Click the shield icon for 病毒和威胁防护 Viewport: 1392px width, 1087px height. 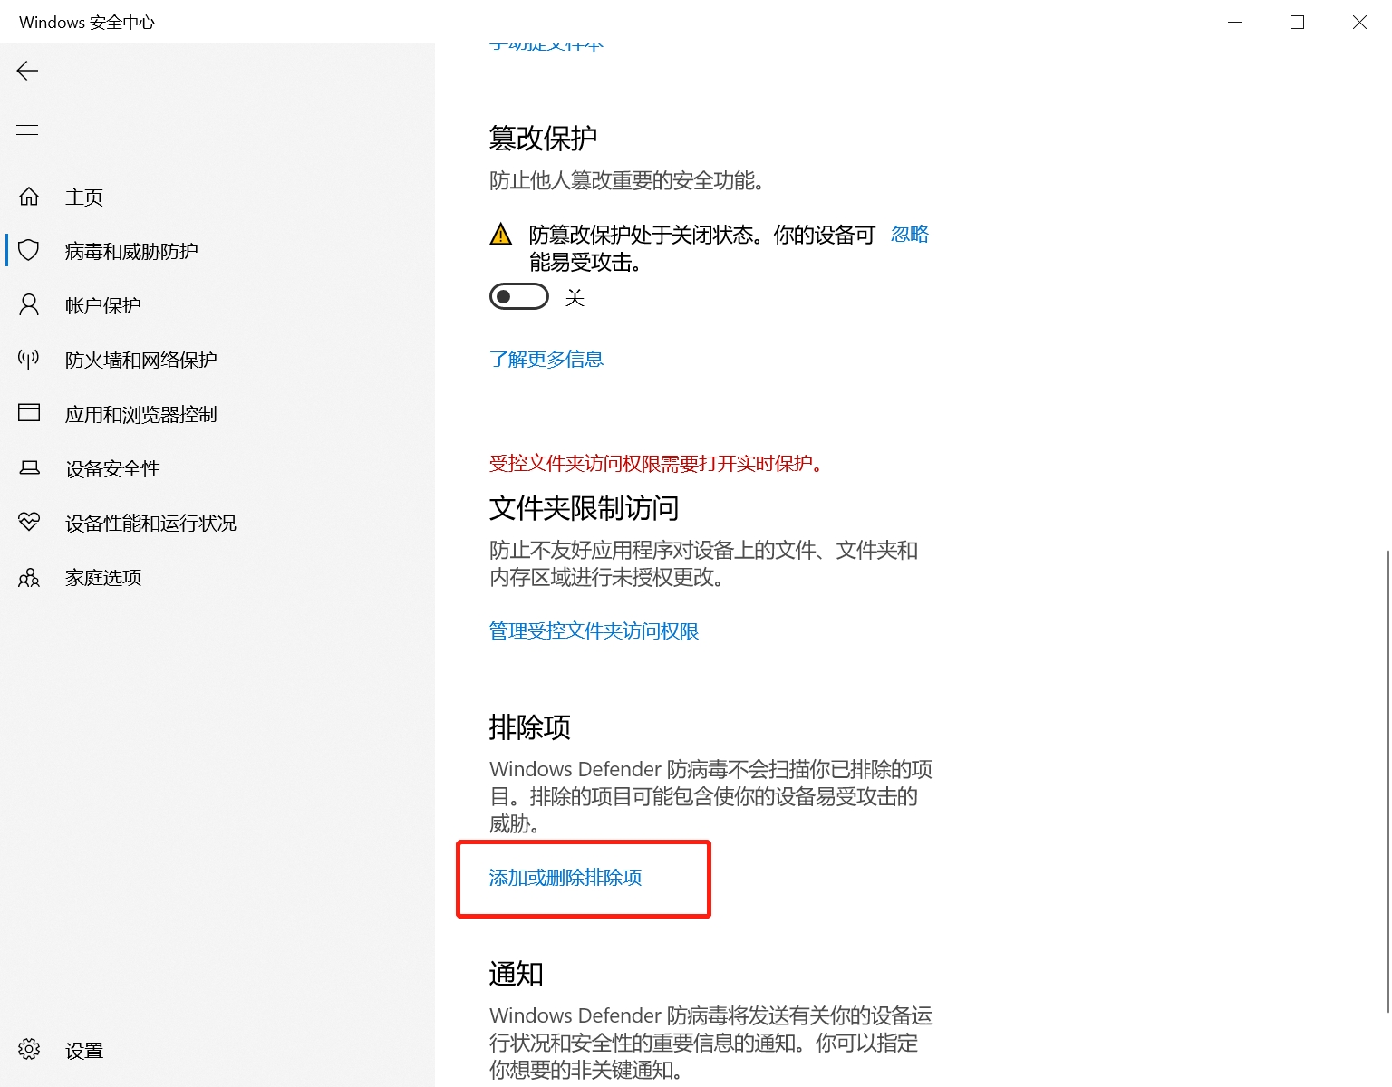pos(29,251)
